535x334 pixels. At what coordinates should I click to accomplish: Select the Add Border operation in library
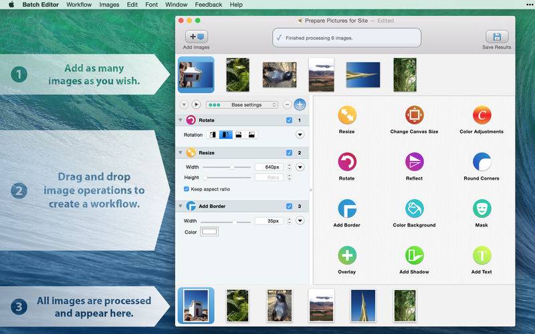click(x=347, y=208)
